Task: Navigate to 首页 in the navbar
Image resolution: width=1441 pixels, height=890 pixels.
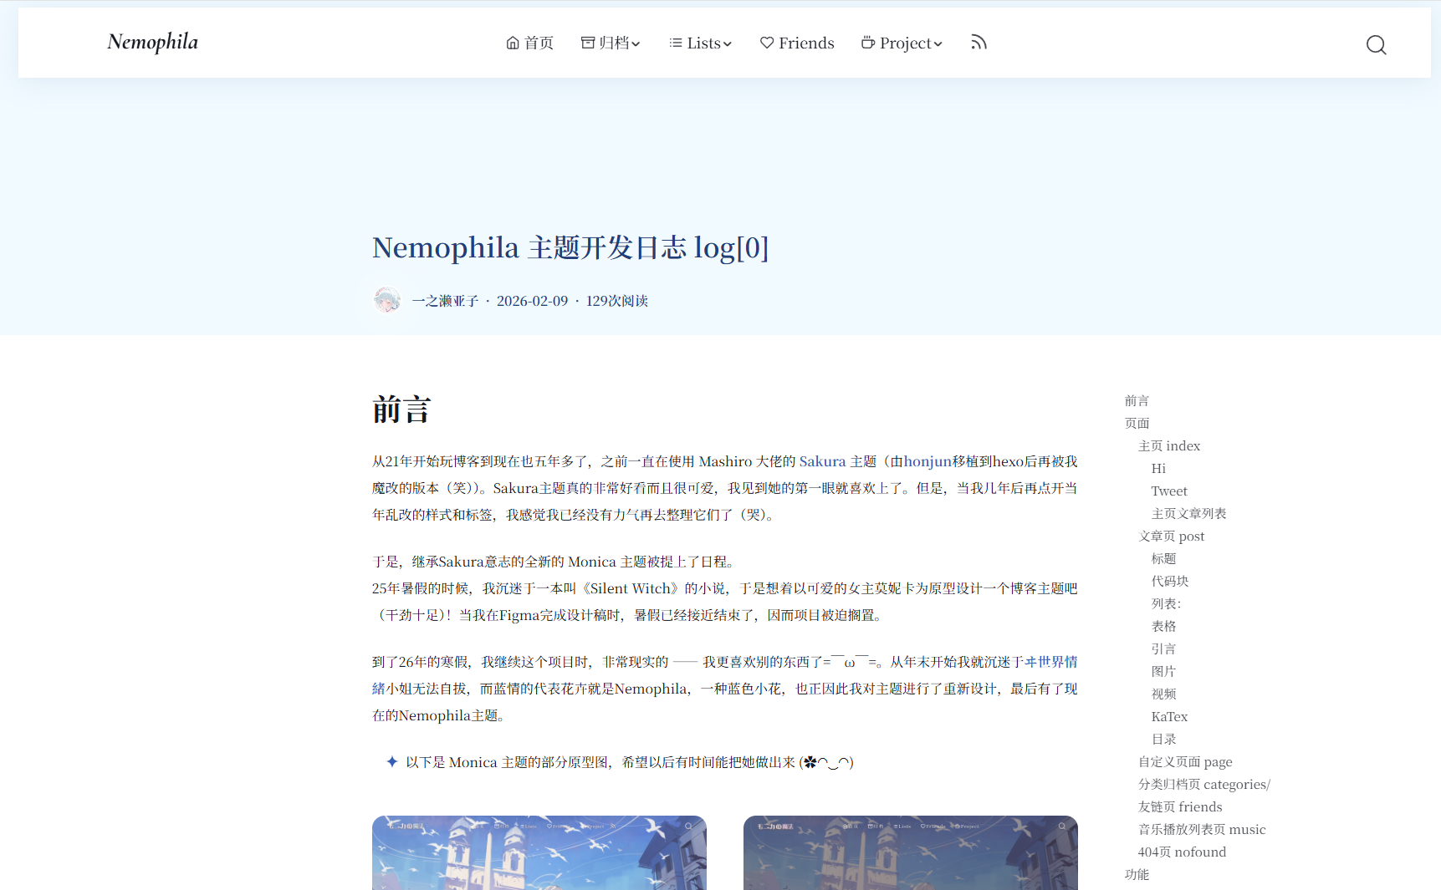Action: [x=538, y=43]
